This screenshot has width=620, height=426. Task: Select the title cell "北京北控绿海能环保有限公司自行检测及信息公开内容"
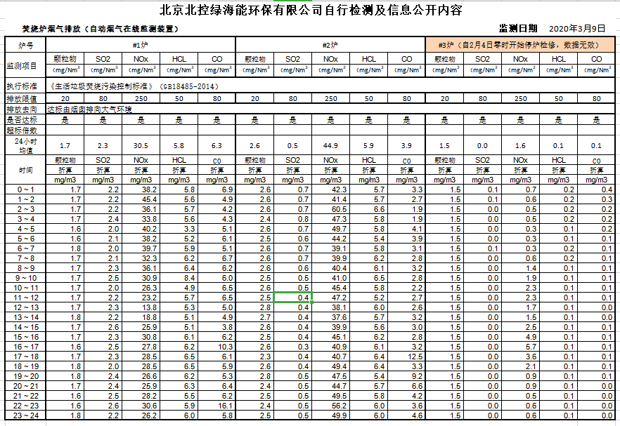(x=311, y=10)
